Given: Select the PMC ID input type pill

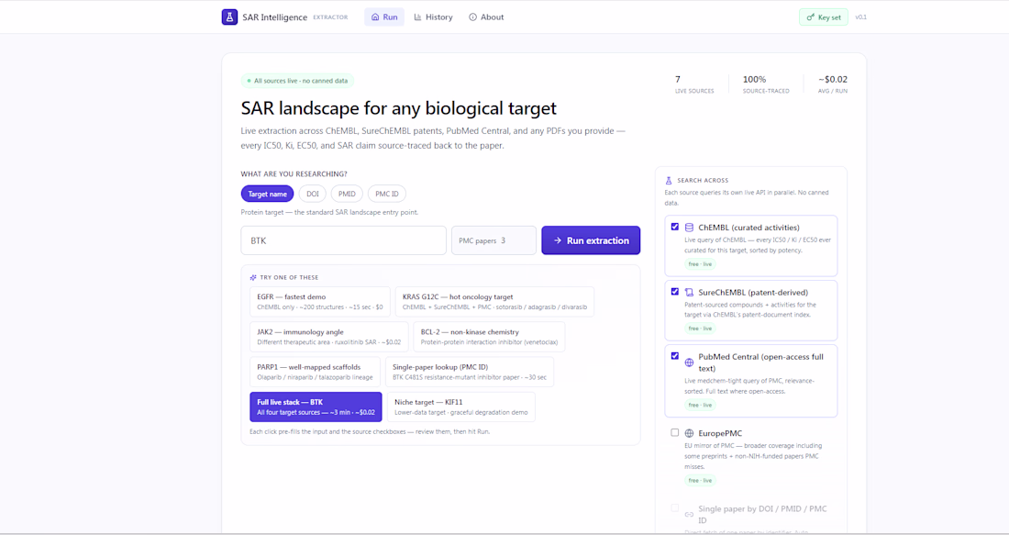Looking at the screenshot, I should pyautogui.click(x=387, y=194).
